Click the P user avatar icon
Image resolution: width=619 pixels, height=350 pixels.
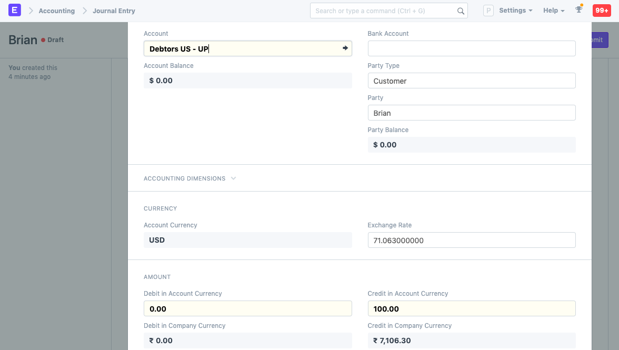click(x=488, y=11)
